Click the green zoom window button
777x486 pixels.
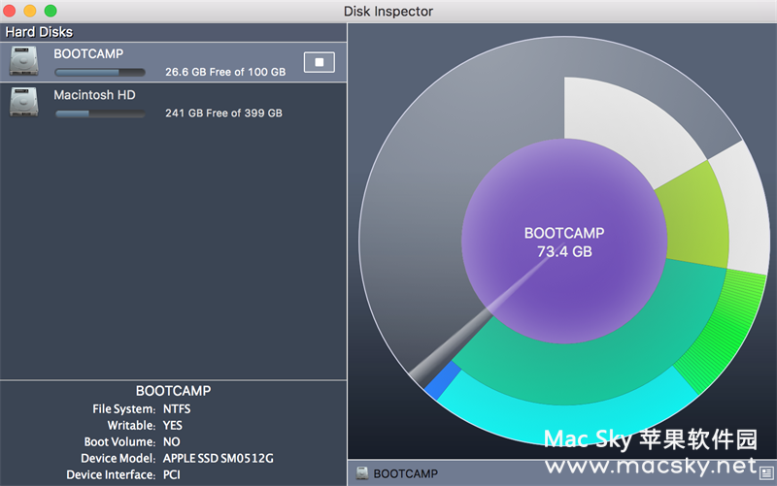tap(51, 11)
